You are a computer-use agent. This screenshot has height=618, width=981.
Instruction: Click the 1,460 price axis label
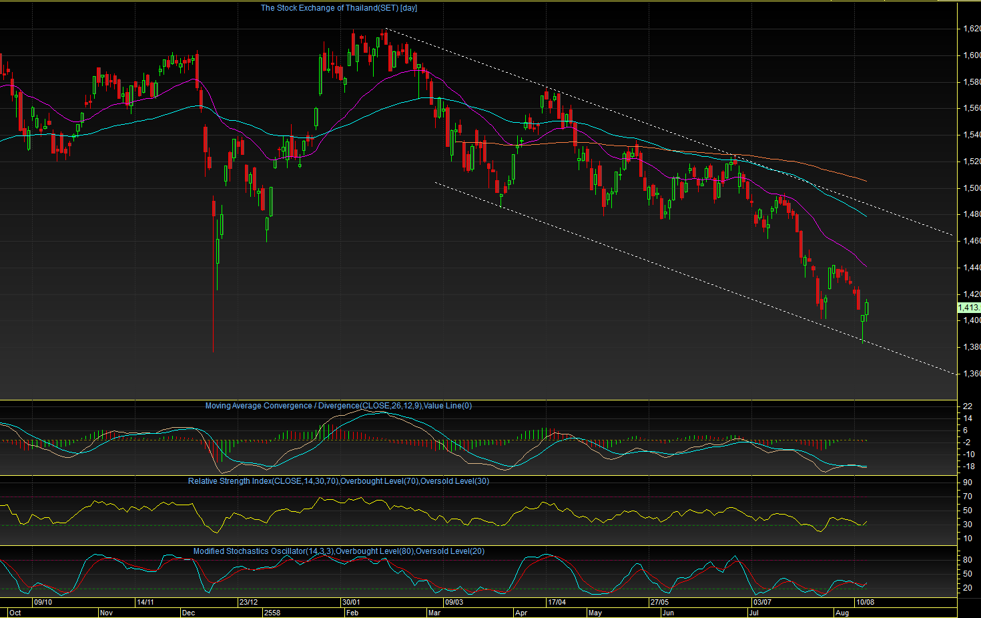click(x=972, y=241)
